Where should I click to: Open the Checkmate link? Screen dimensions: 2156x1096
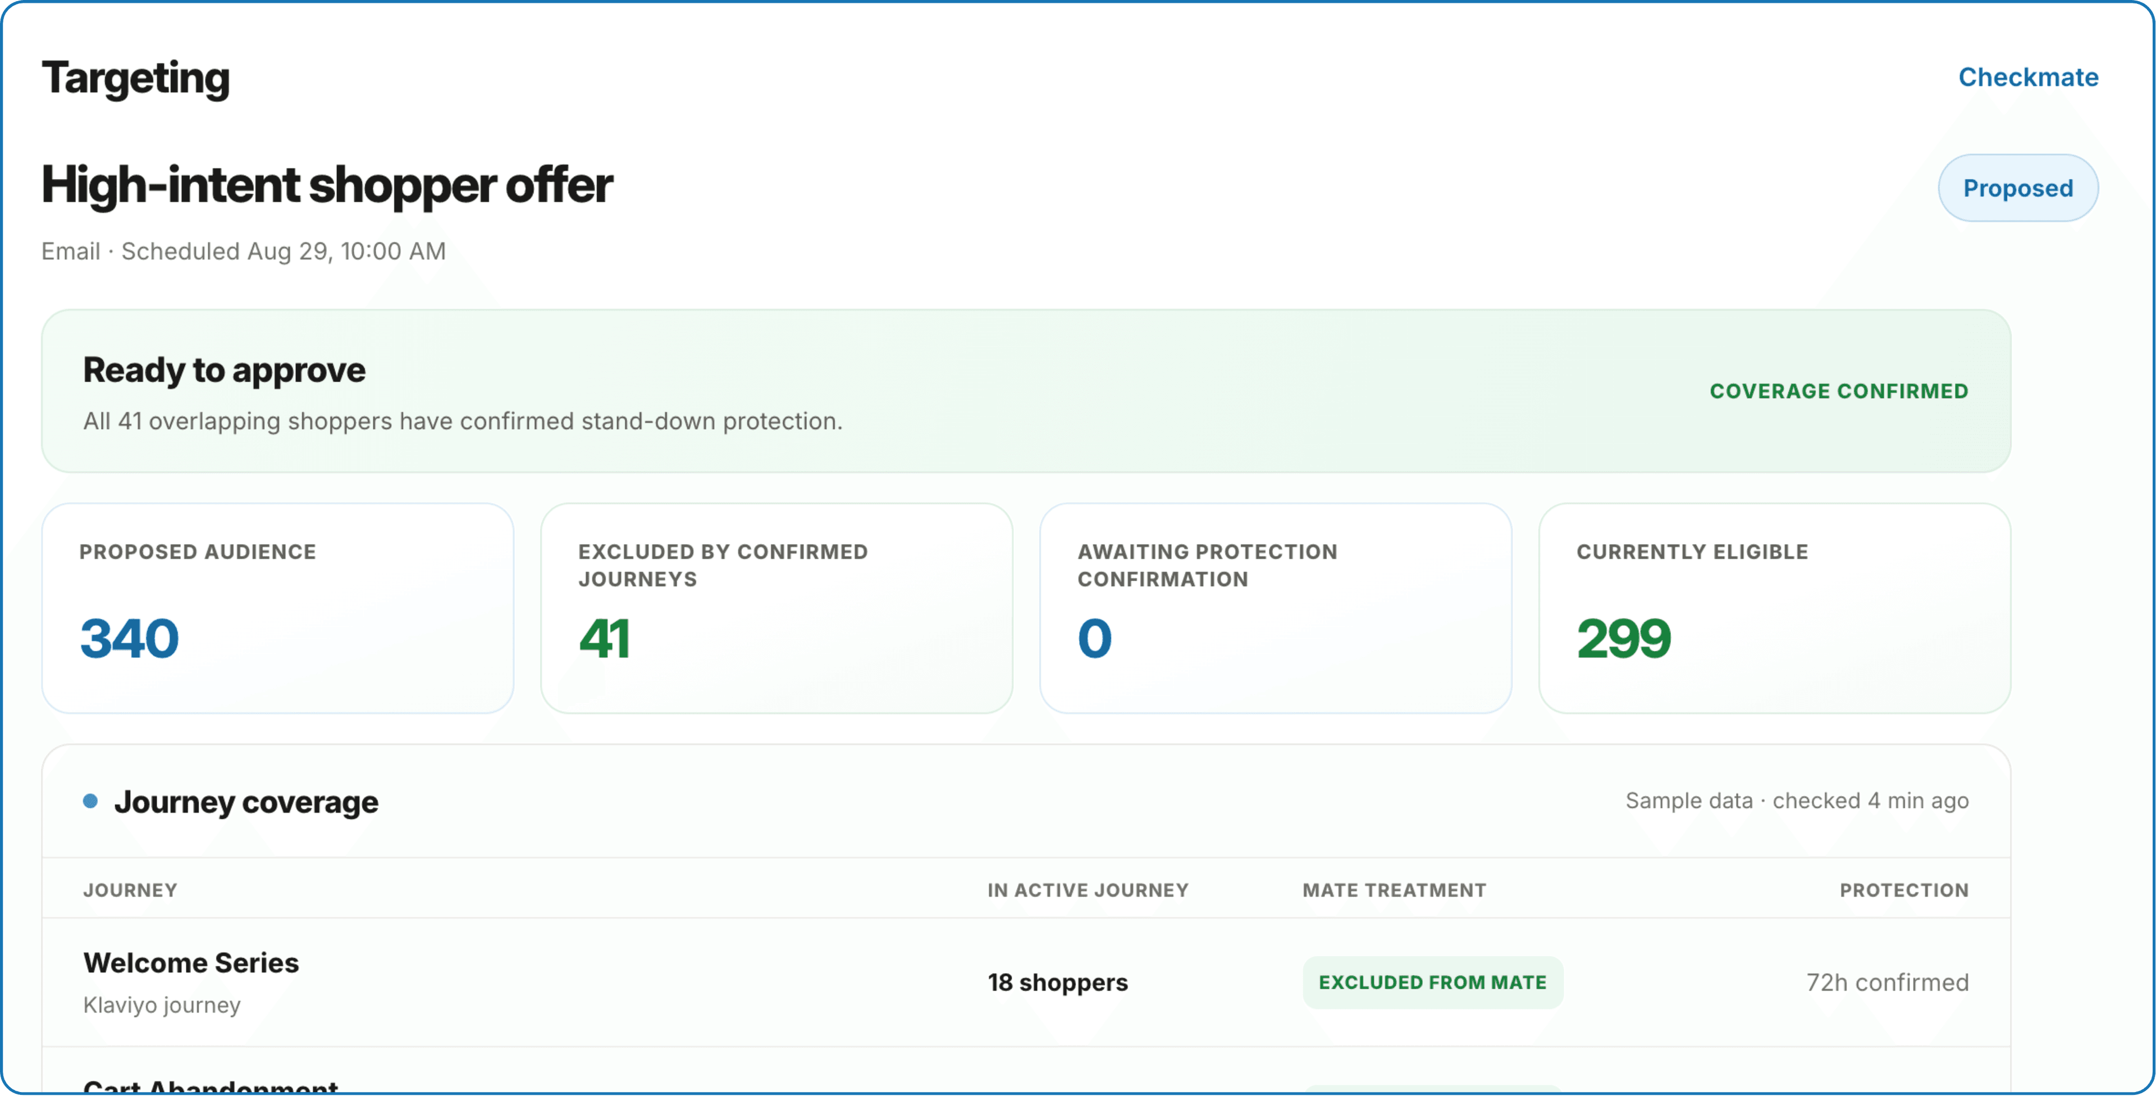(2028, 77)
